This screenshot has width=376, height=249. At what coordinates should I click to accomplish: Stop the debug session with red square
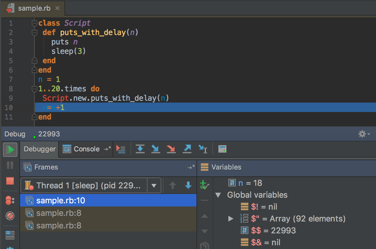tap(10, 181)
